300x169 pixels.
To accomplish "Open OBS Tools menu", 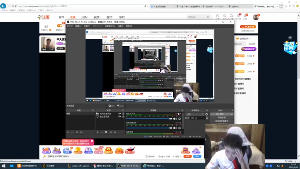I will tap(120, 26).
